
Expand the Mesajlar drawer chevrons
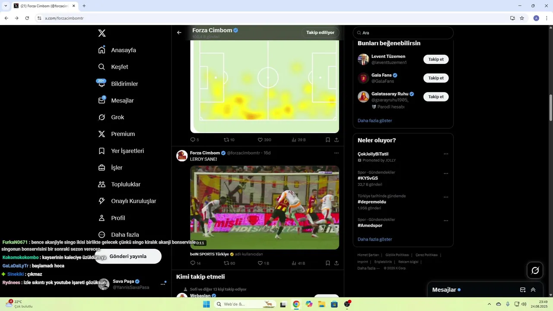click(533, 290)
